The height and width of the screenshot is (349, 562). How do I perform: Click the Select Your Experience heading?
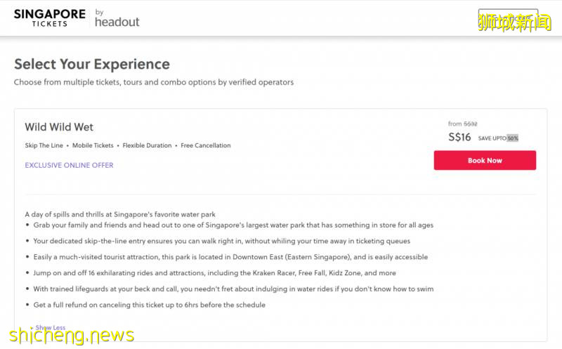pyautogui.click(x=92, y=64)
